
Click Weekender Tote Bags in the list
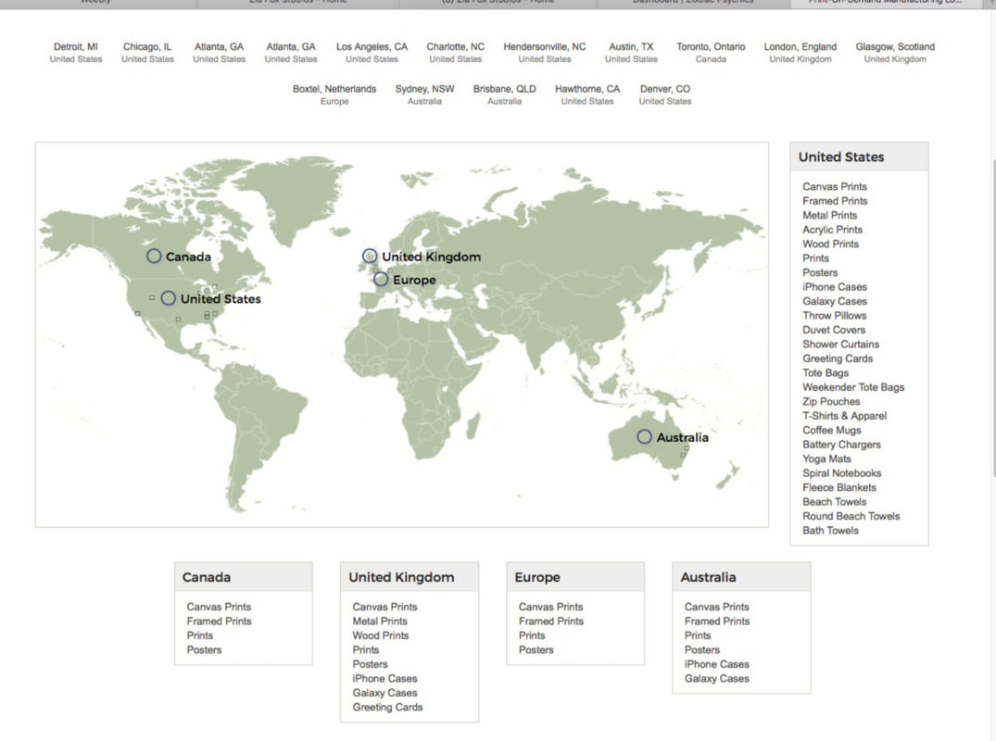click(853, 387)
